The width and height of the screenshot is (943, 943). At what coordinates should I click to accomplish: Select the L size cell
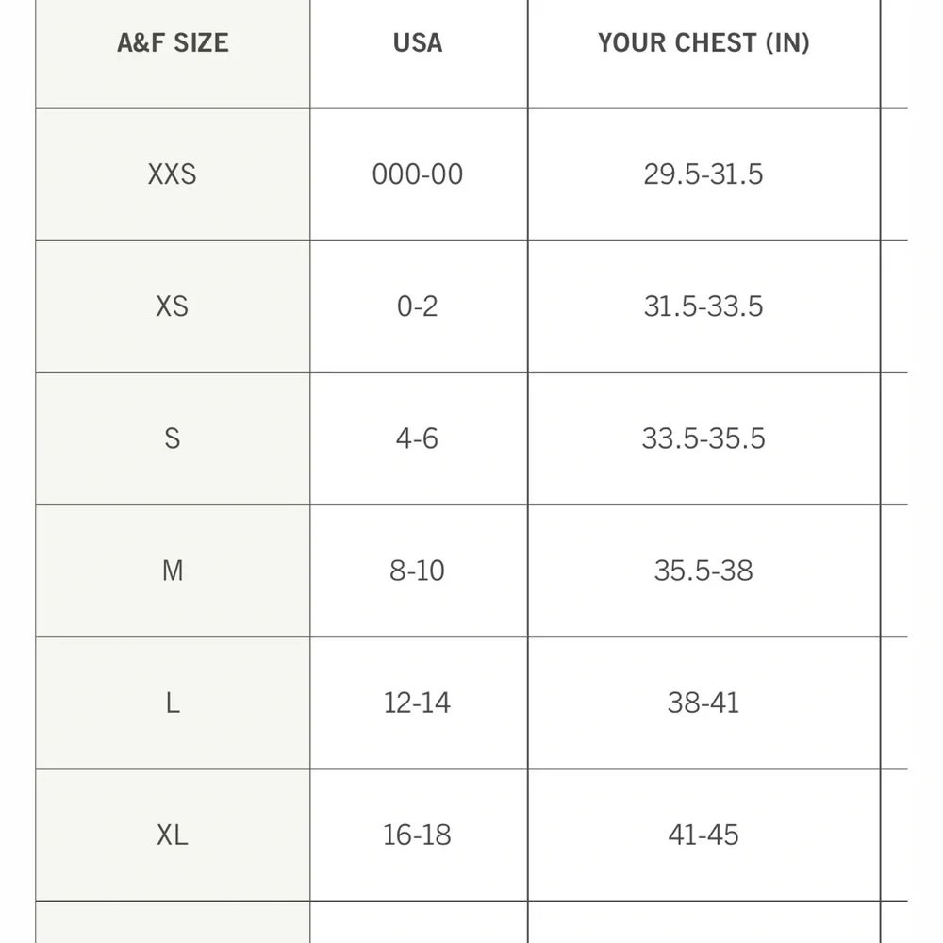[173, 703]
